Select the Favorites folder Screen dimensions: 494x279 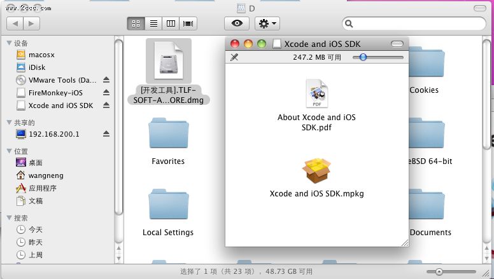pyautogui.click(x=169, y=142)
